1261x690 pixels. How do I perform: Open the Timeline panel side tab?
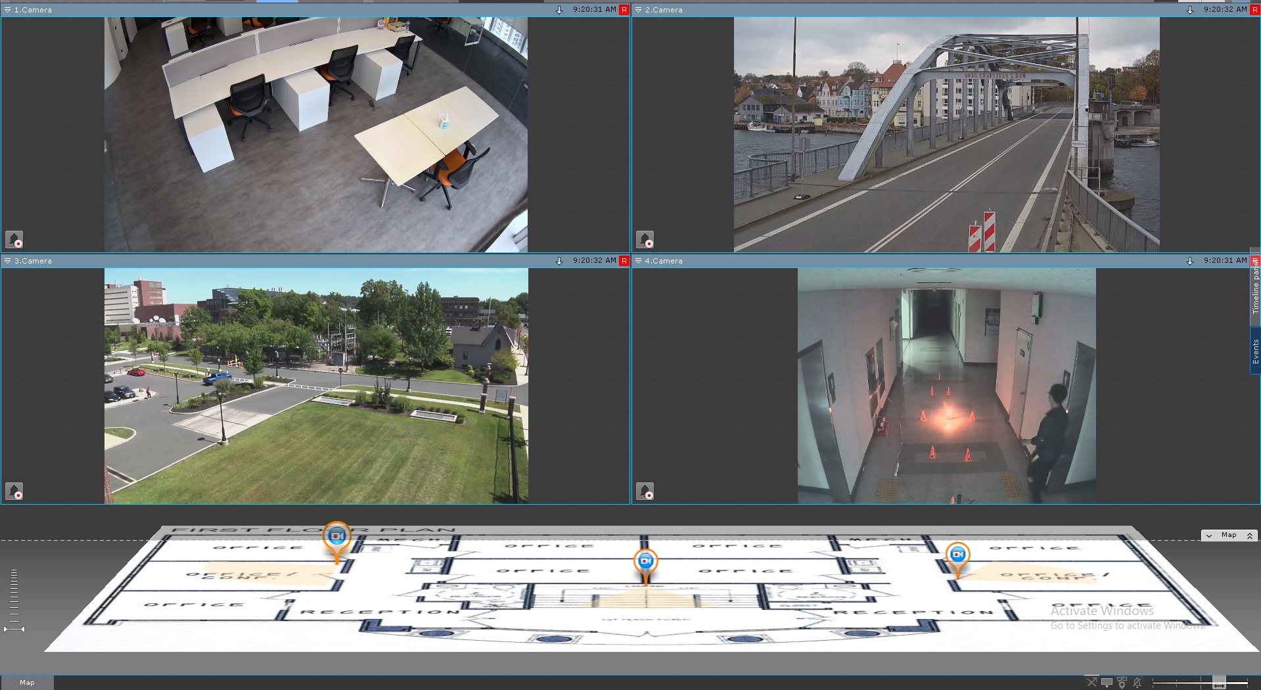point(1255,290)
